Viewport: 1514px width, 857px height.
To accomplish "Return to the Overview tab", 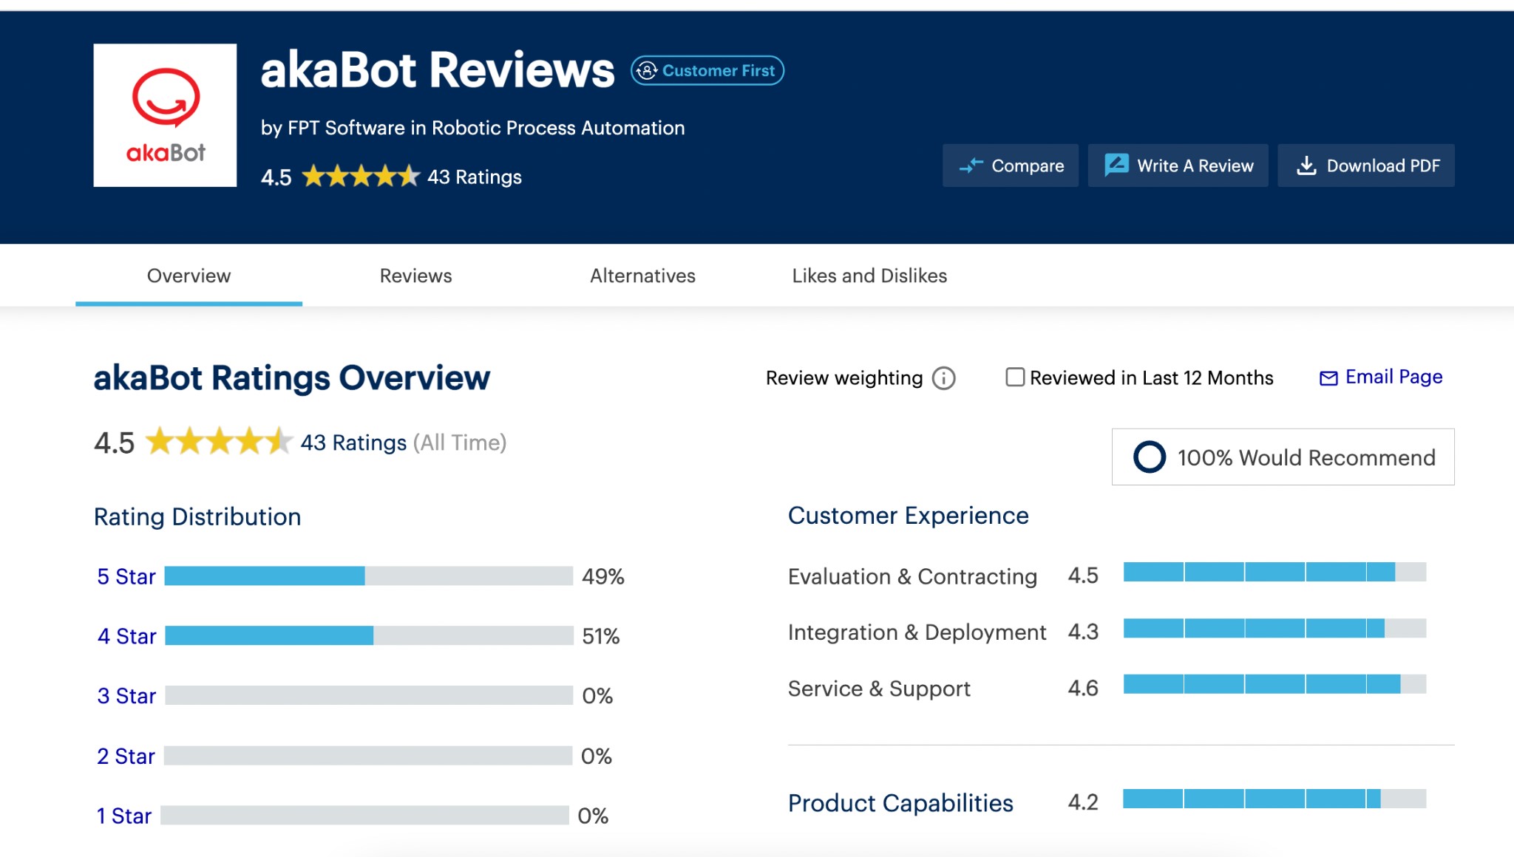I will pyautogui.click(x=189, y=275).
